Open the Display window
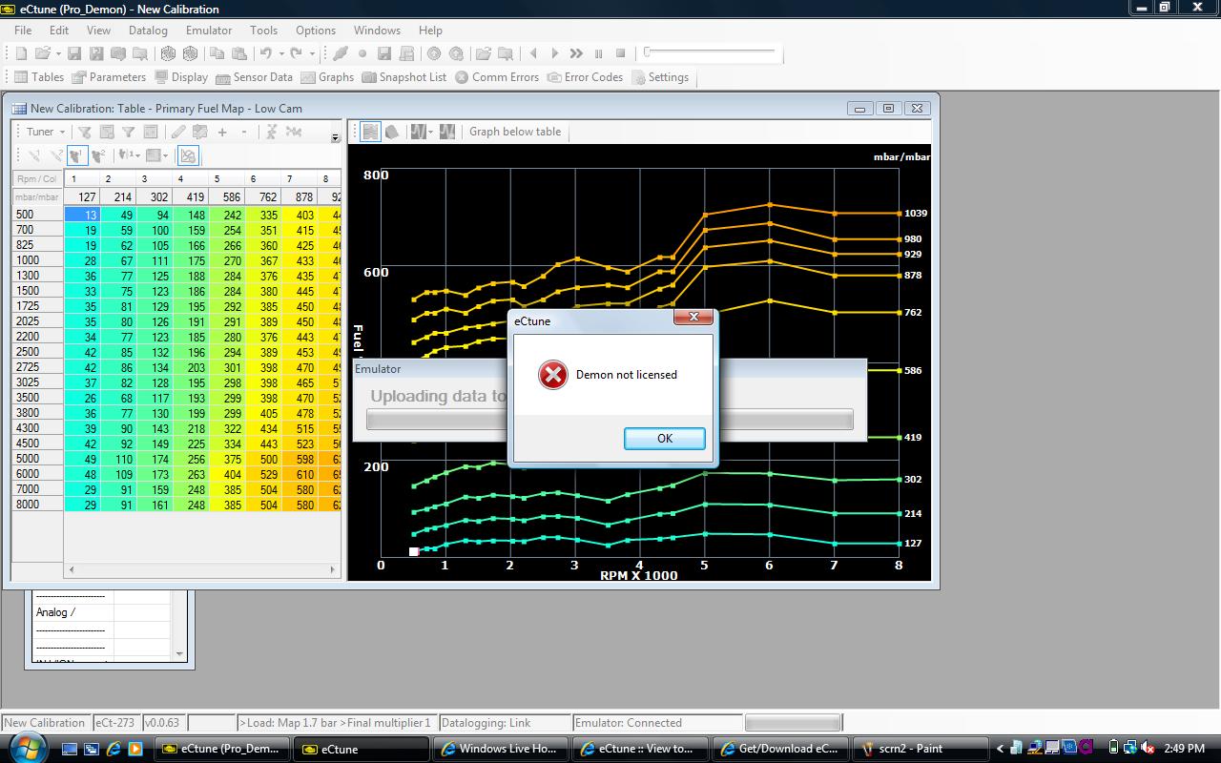Image resolution: width=1221 pixels, height=763 pixels. pyautogui.click(x=180, y=77)
